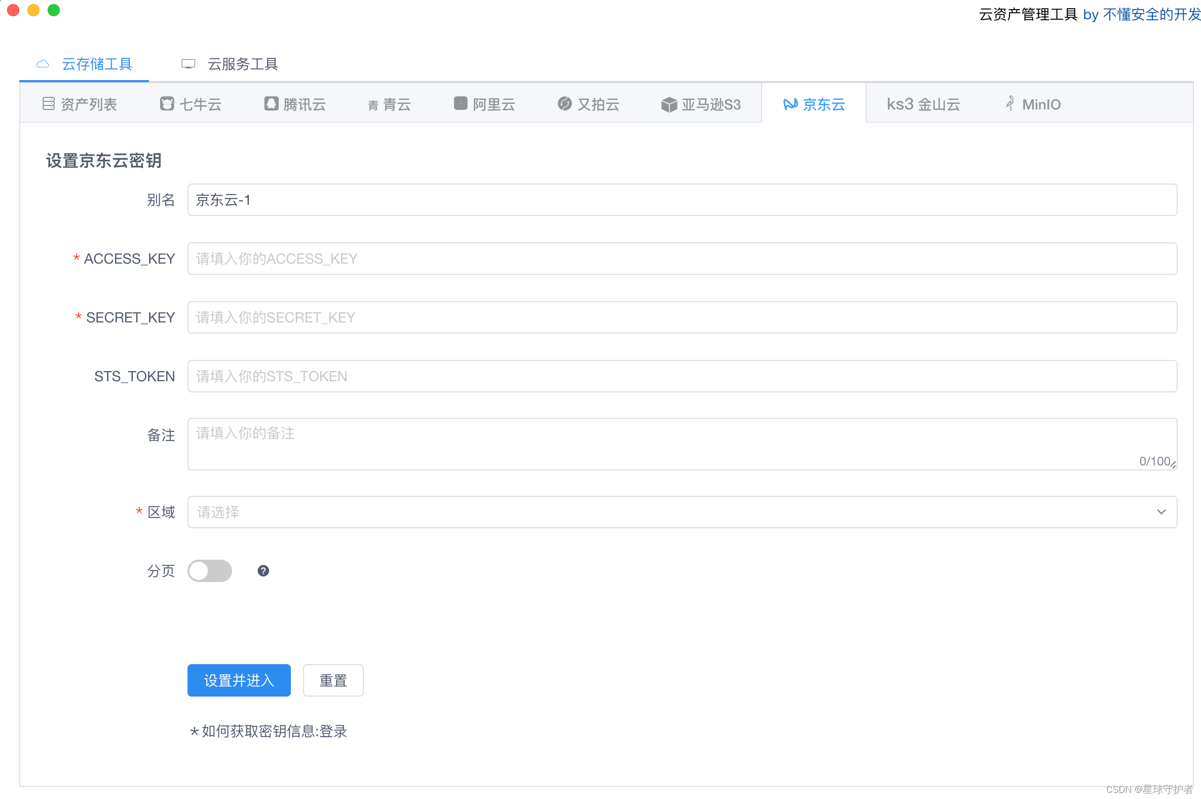Click the ACCESS_KEY input field
The height and width of the screenshot is (799, 1201).
click(682, 259)
